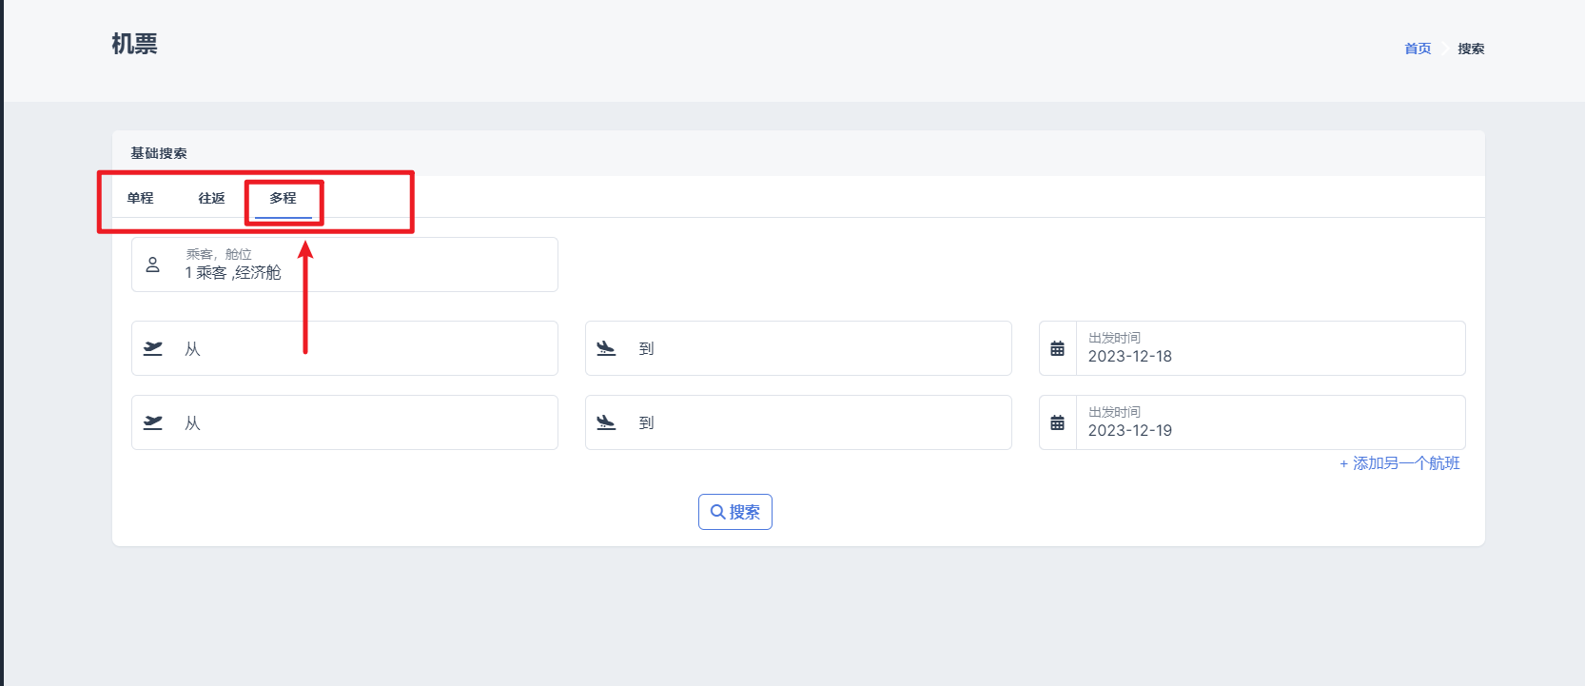Click the 2023-12-19 calendar icon

[1057, 422]
